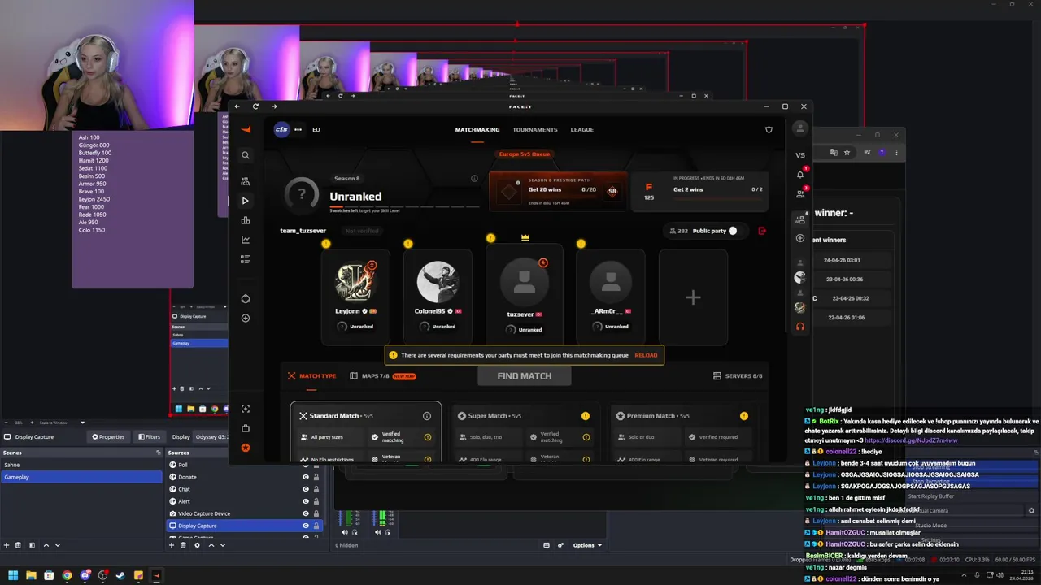Image resolution: width=1041 pixels, height=585 pixels.
Task: Open Steam from the Windows taskbar
Action: tap(120, 575)
